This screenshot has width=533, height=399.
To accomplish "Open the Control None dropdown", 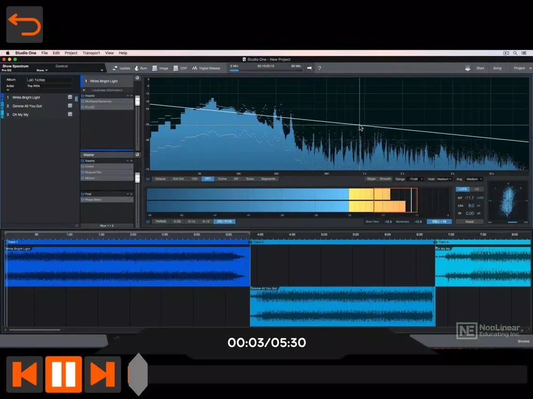I will [42, 70].
